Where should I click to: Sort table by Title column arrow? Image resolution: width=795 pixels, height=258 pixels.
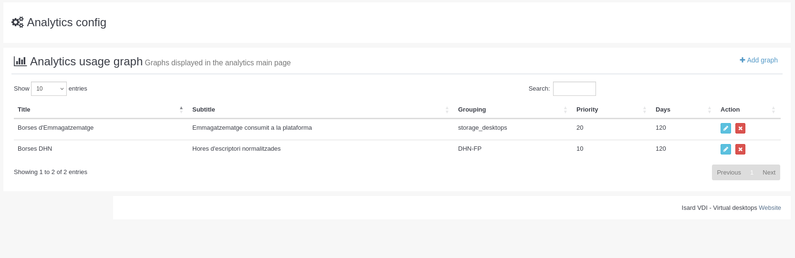181,110
